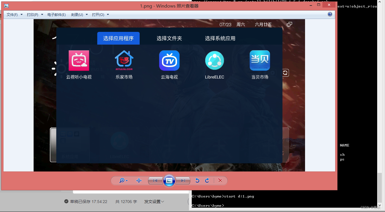Image resolution: width=385 pixels, height=212 pixels.
Task: Go to the next photo
Action: click(183, 180)
